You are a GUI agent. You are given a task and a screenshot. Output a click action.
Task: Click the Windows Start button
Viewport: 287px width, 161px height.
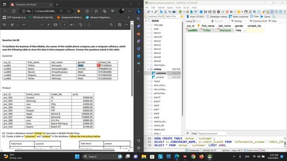(77, 157)
